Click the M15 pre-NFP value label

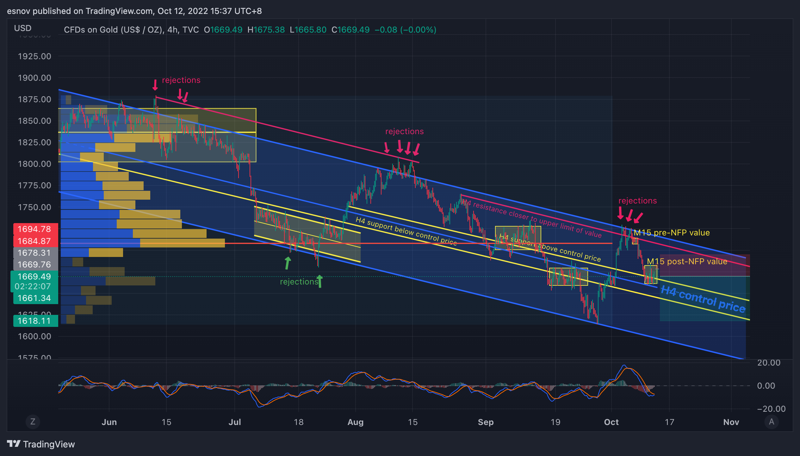[672, 233]
